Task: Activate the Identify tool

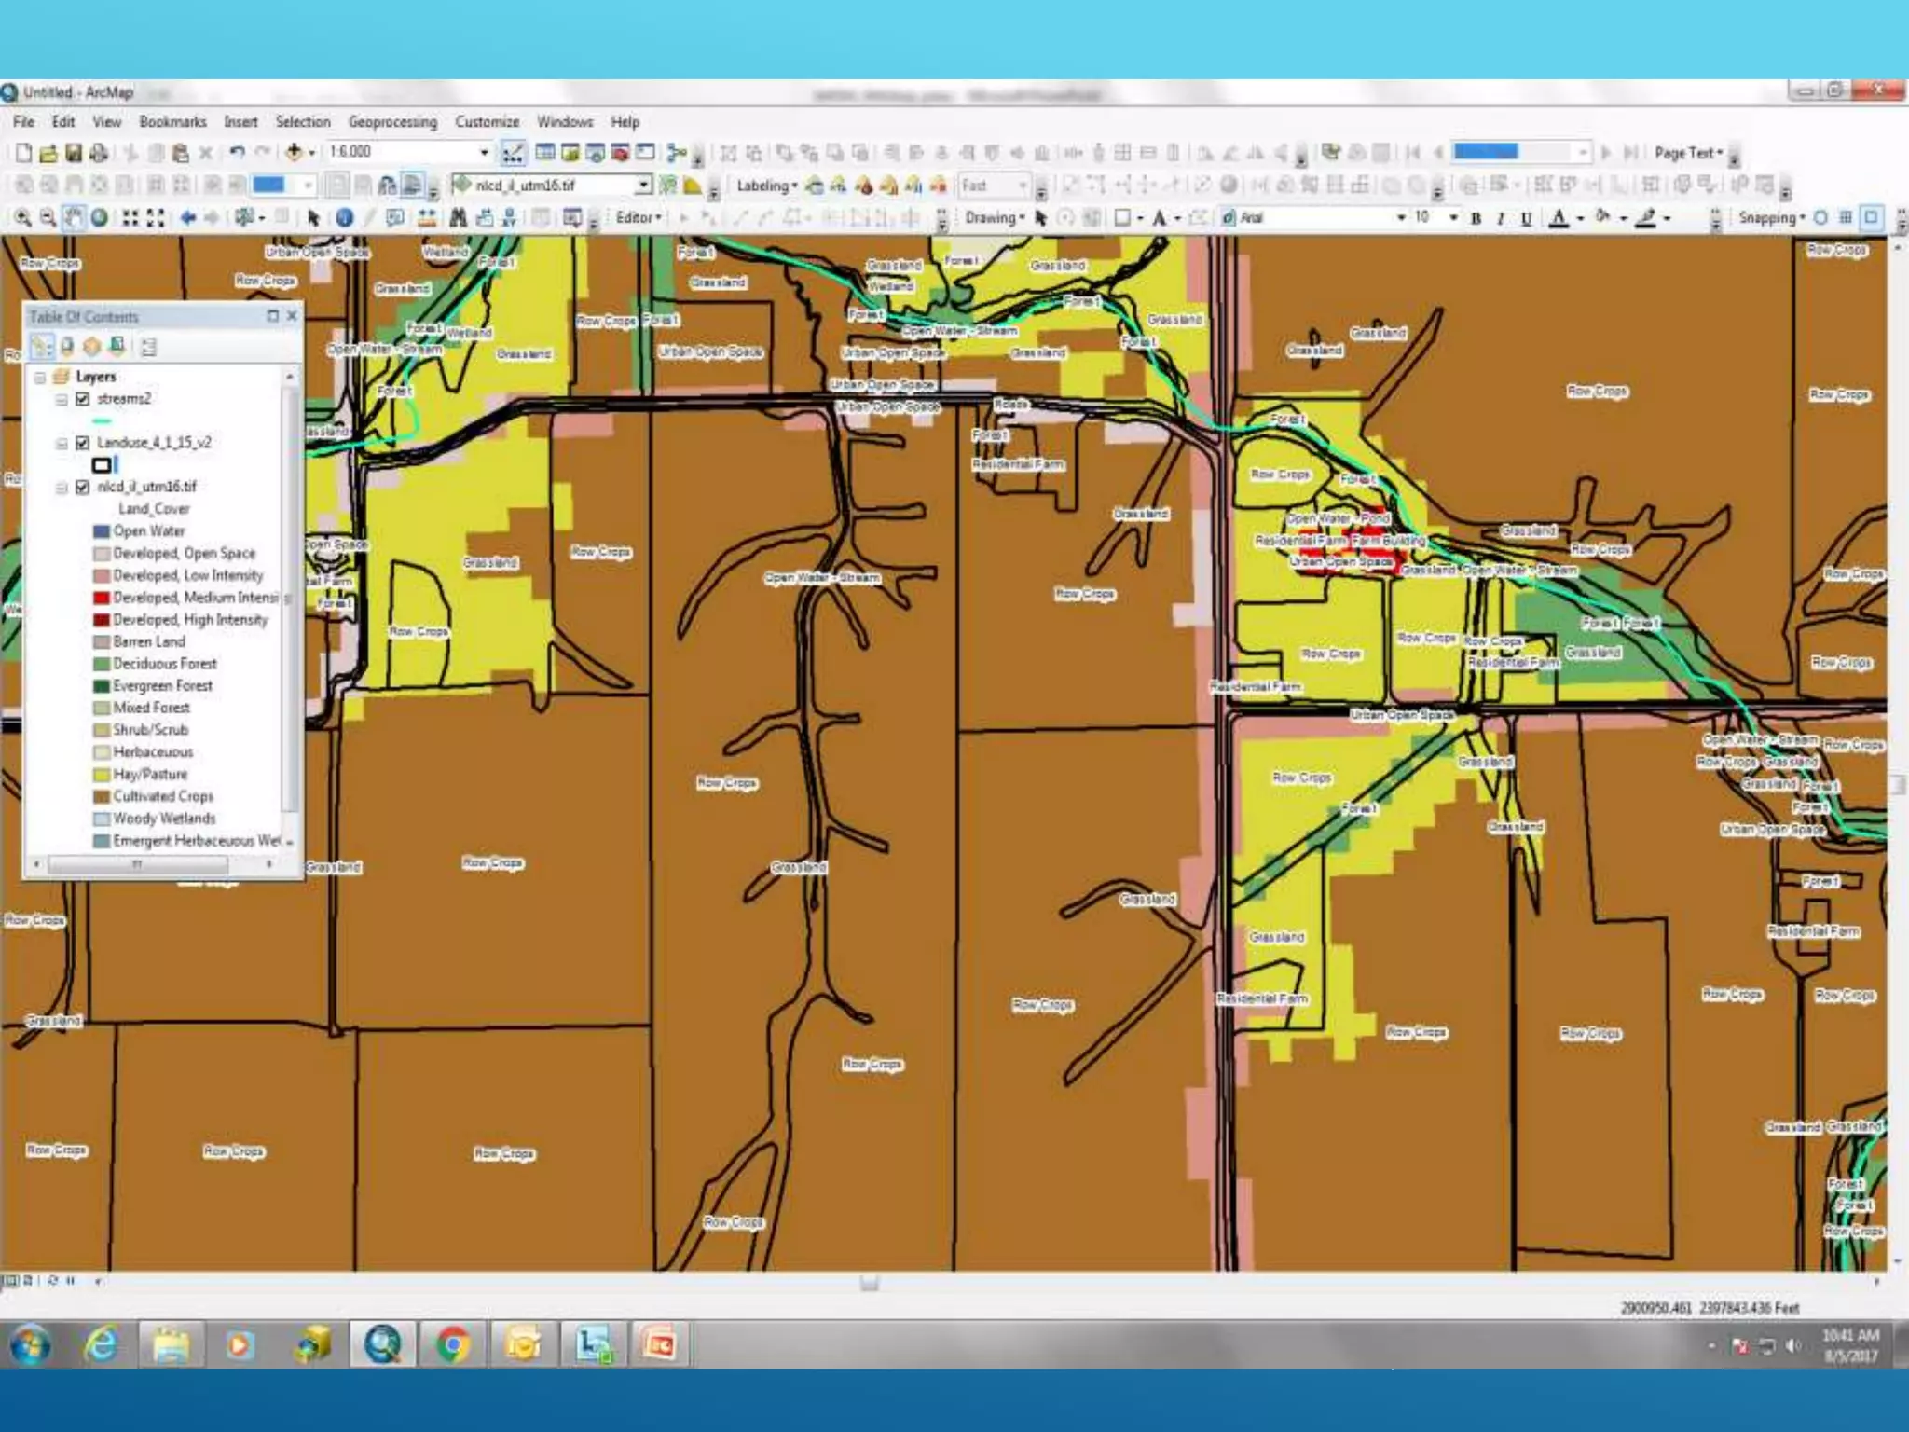Action: point(345,218)
